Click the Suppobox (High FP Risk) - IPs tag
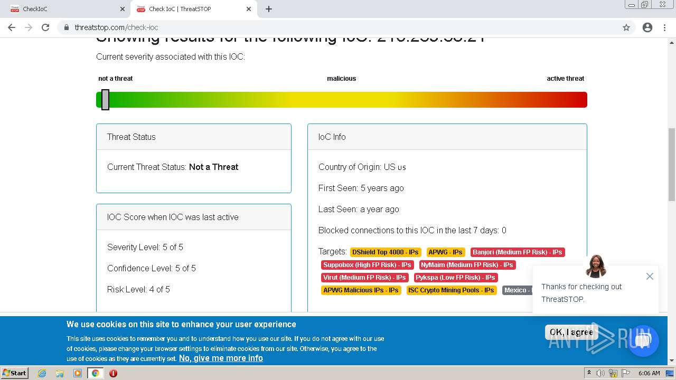676x380 pixels. pos(367,265)
